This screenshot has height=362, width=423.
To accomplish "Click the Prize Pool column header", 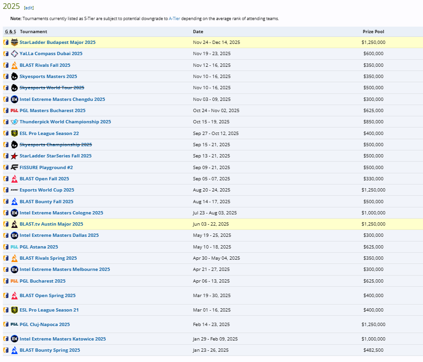I will [373, 31].
